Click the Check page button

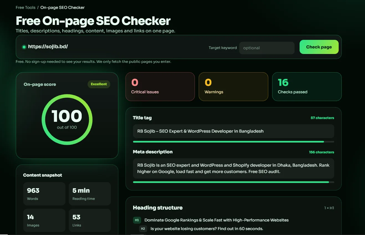319,47
